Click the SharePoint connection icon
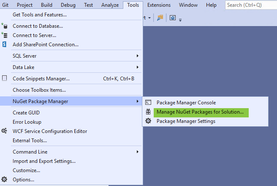Screen dimensions: 277x186 (x=4, y=44)
